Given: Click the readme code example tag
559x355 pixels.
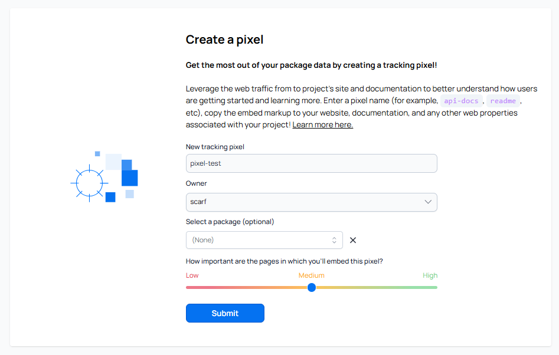Looking at the screenshot, I should tap(503, 101).
